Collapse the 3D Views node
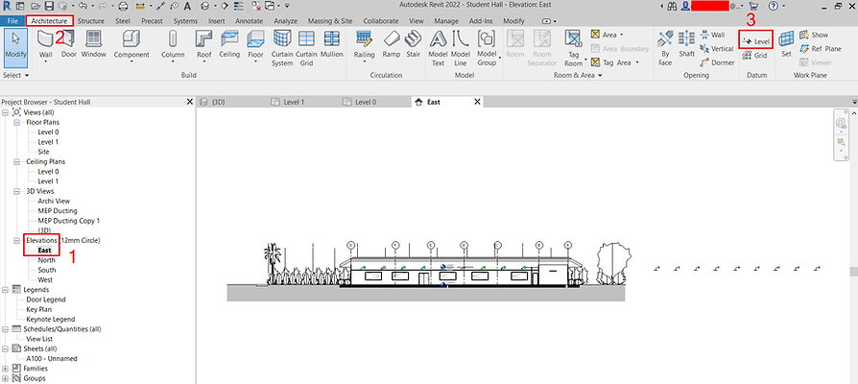This screenshot has width=858, height=384. click(x=16, y=191)
